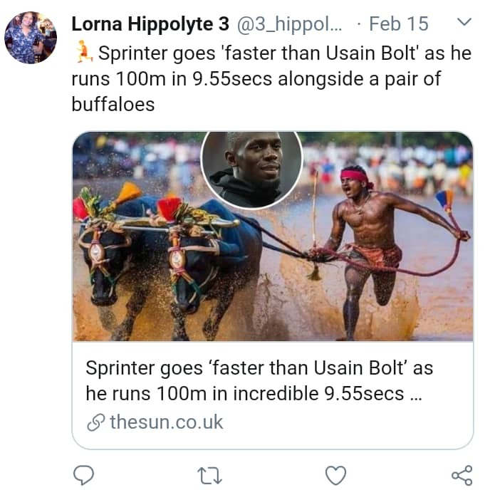Select the @3_hippol... username handle
Screen dimensions: 495x495
coord(289,24)
